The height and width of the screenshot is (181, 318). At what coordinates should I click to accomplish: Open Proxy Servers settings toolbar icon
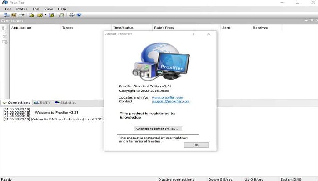coord(6,15)
